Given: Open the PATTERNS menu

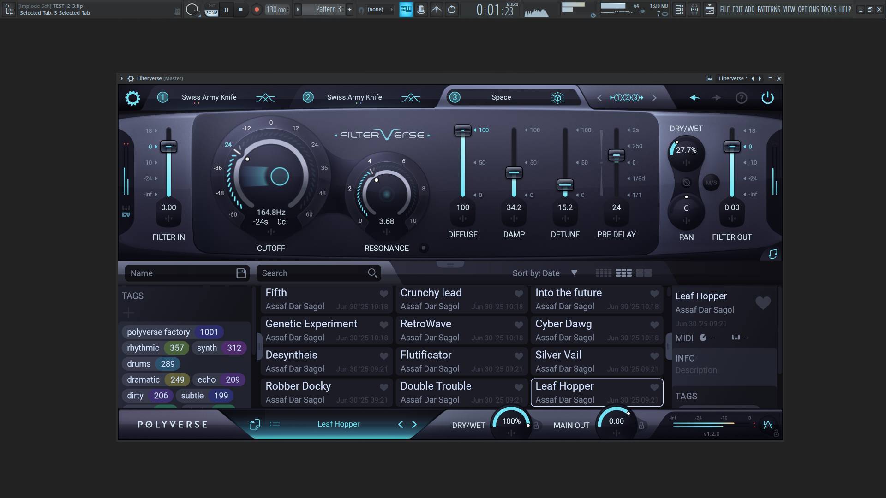Looking at the screenshot, I should [x=769, y=9].
